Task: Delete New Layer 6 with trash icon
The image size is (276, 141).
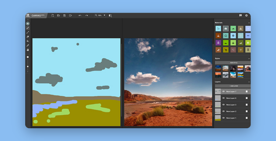Action: pyautogui.click(x=247, y=98)
